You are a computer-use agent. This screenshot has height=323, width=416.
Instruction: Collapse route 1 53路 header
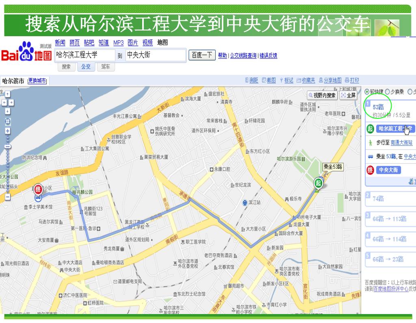390,111
